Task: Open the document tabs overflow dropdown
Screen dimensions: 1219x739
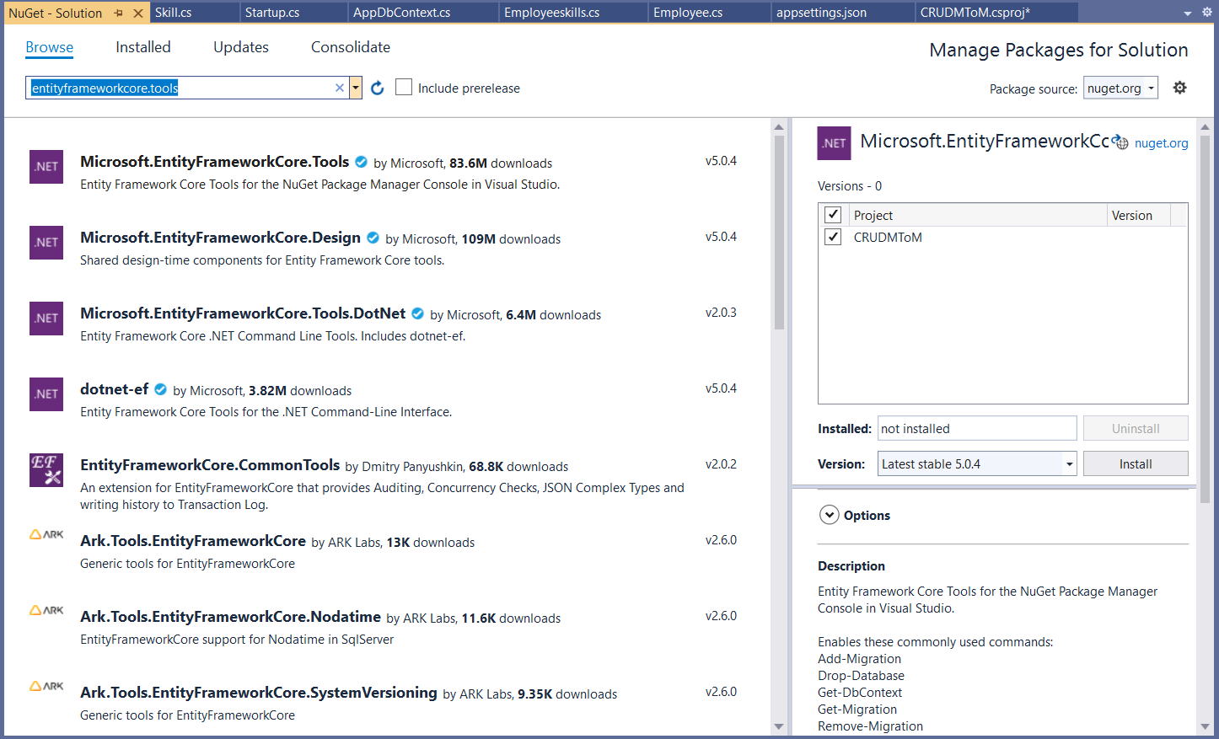Action: click(x=1188, y=13)
